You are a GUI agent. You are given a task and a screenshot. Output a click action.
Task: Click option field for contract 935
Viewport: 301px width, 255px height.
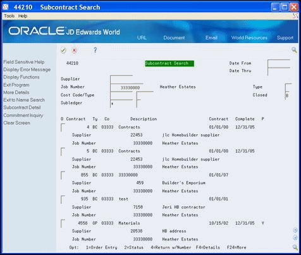pyautogui.click(x=63, y=199)
